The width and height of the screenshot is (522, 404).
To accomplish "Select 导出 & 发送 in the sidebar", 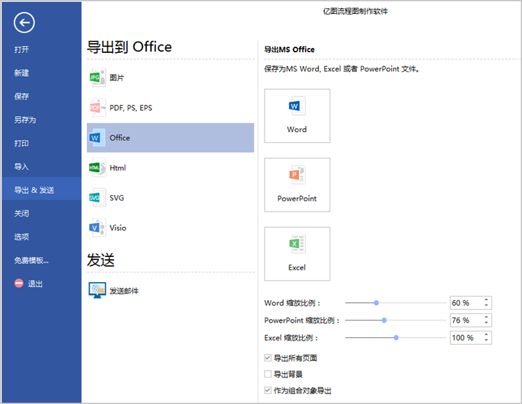I will coord(41,190).
